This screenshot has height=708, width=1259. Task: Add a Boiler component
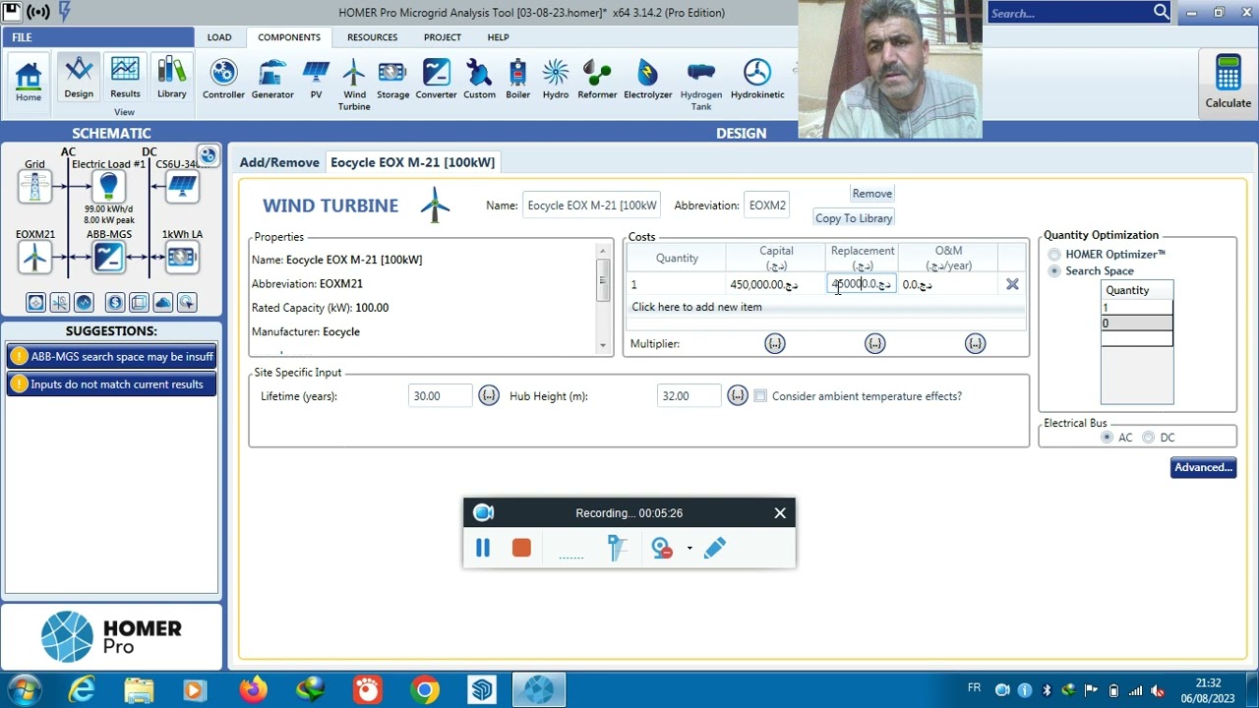point(517,80)
